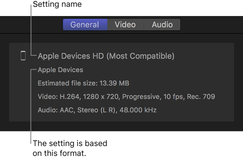
Task: Click the "The setting is based" callout text
Action: [70, 143]
